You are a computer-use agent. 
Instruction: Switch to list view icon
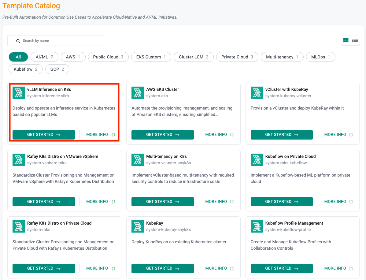click(x=355, y=40)
